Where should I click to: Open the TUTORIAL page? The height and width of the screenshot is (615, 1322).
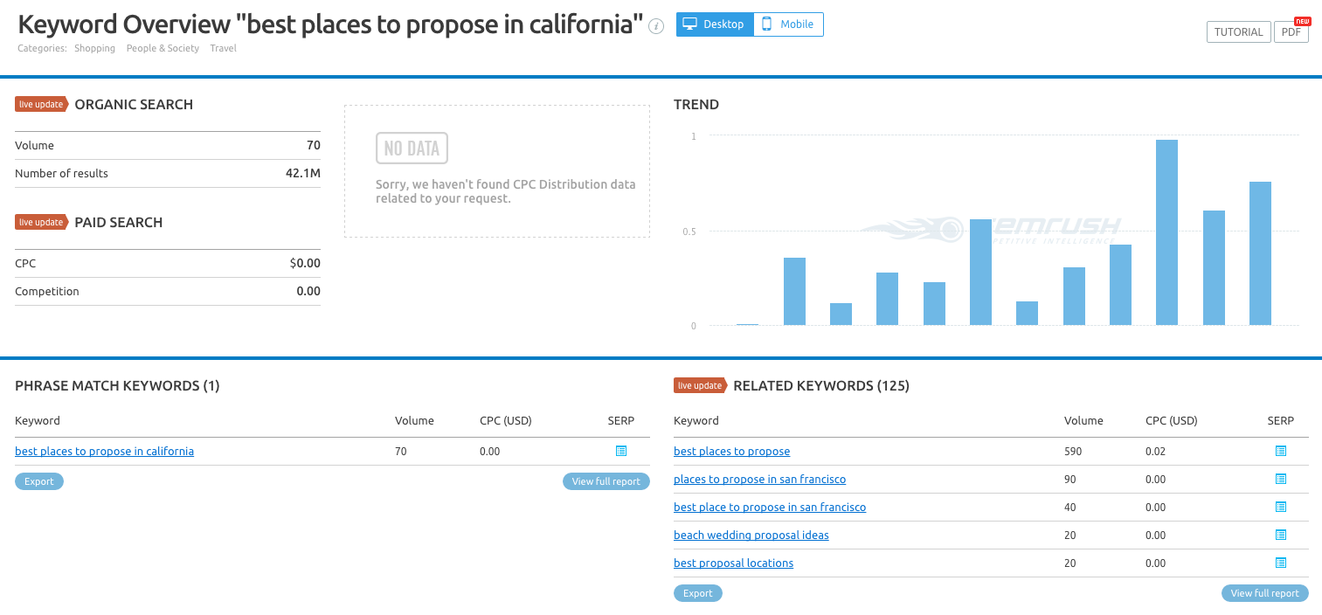(1238, 31)
